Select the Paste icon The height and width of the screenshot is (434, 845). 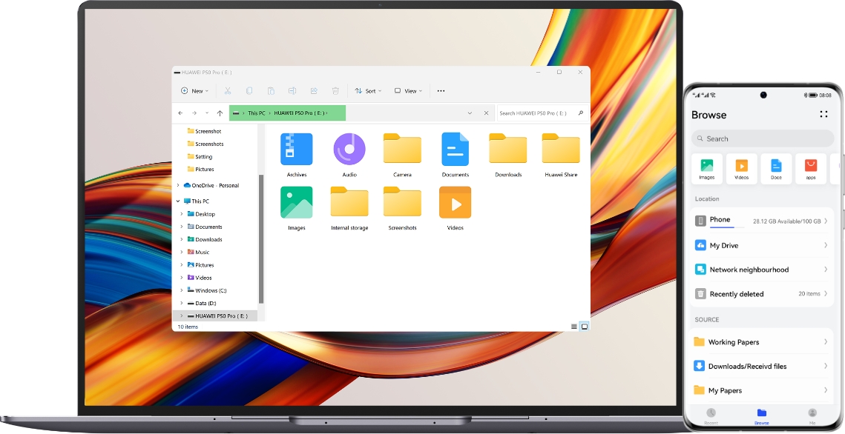(x=271, y=90)
